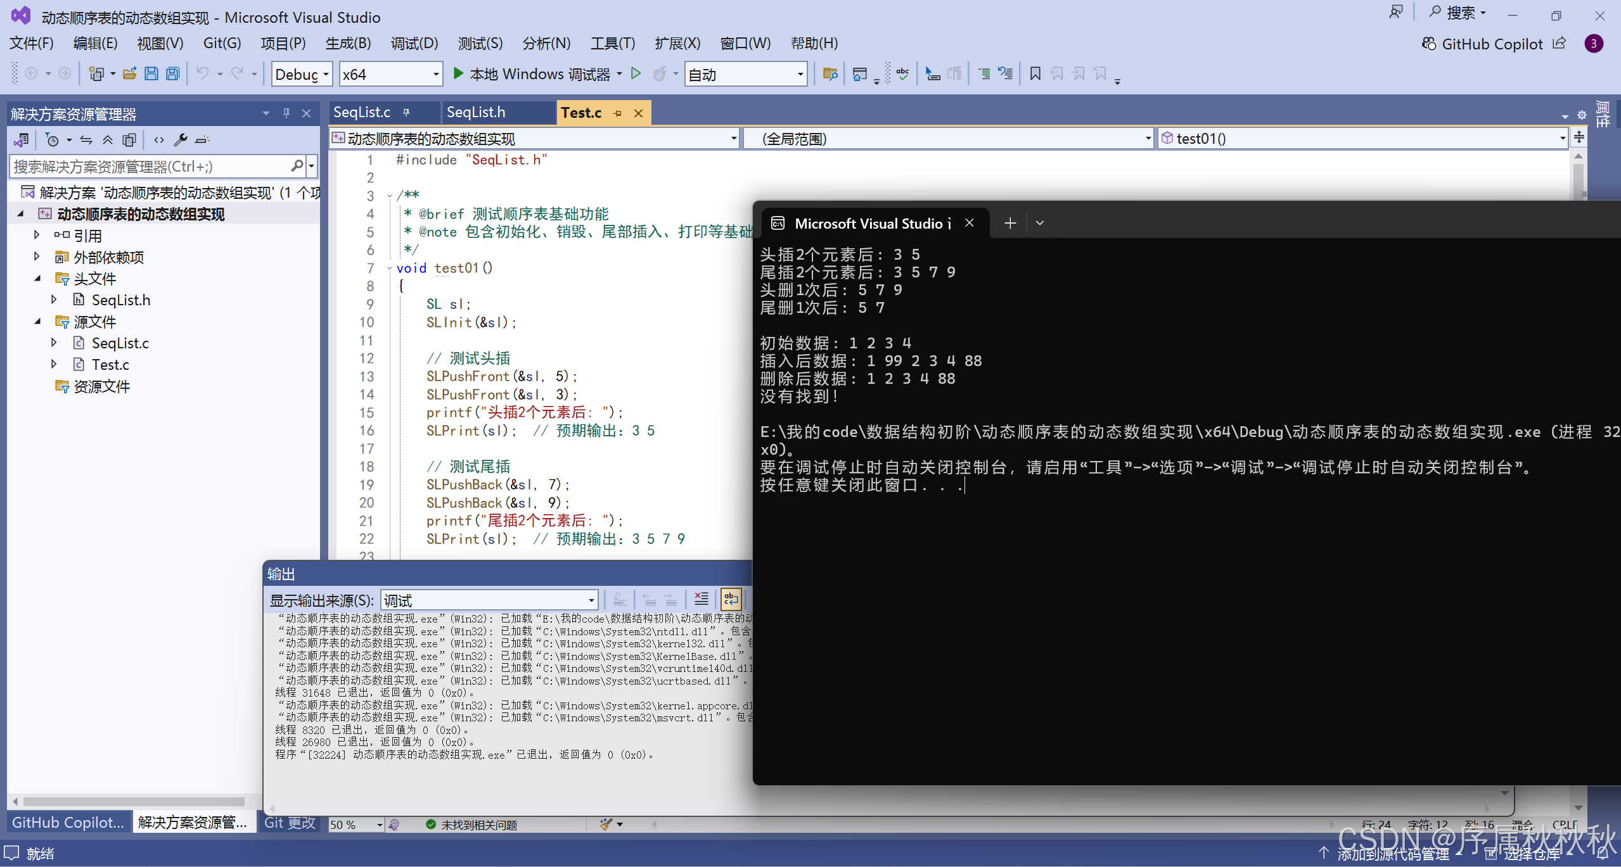Screen dimensions: 1621x867
Task: Open the 生成(B) menu
Action: (348, 43)
